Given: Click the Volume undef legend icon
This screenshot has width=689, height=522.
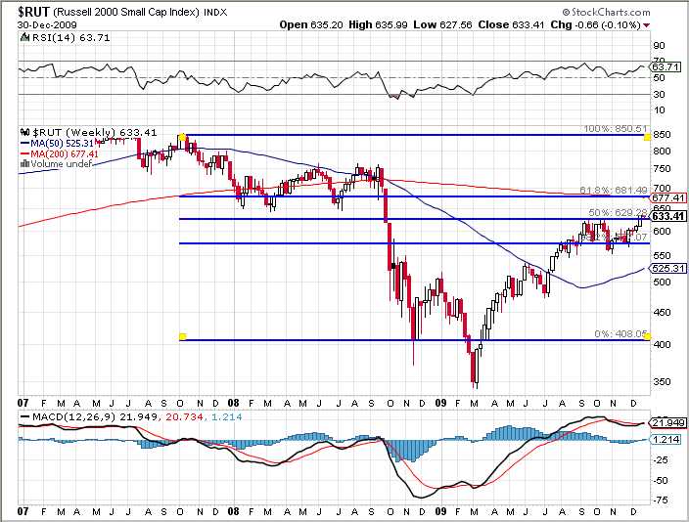Looking at the screenshot, I should click(23, 164).
